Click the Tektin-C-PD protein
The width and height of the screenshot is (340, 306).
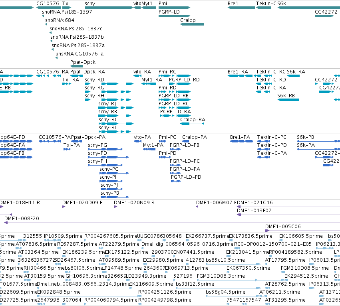pyautogui.click(x=264, y=149)
